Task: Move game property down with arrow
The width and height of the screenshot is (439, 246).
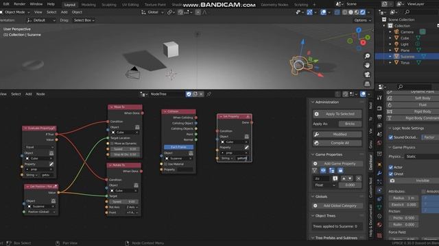Action: (350, 178)
